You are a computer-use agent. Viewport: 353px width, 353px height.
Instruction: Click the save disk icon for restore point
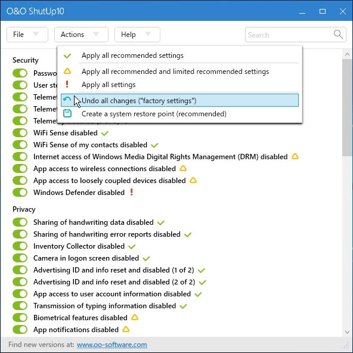pos(67,113)
